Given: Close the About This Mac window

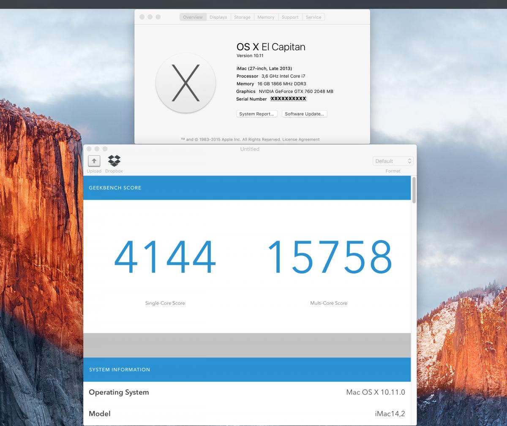Looking at the screenshot, I should pos(142,17).
